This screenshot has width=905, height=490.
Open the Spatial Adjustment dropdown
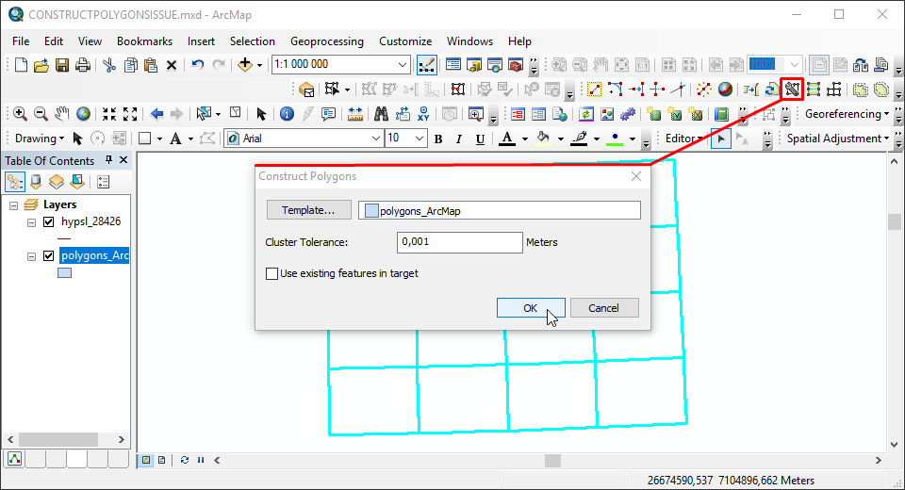pyautogui.click(x=838, y=139)
